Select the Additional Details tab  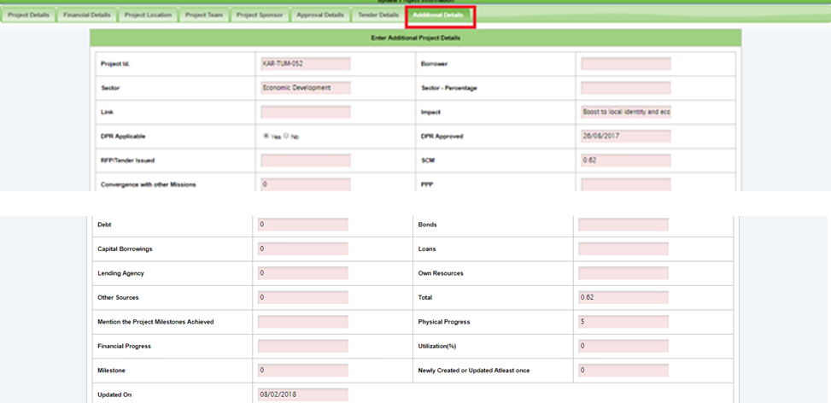click(x=439, y=15)
